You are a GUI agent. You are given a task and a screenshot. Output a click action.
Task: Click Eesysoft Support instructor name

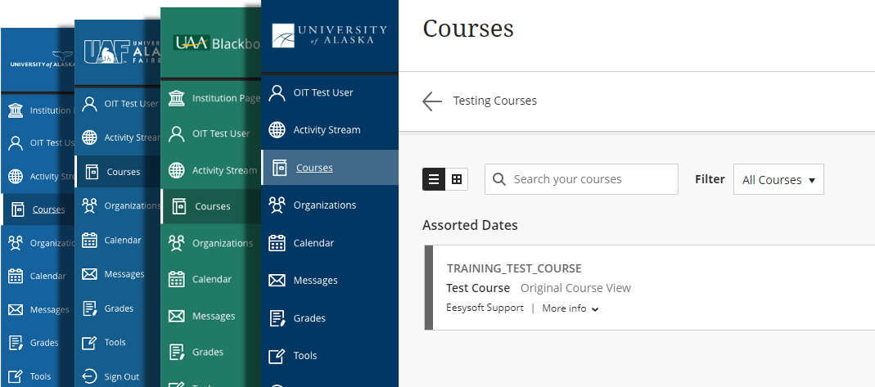485,308
